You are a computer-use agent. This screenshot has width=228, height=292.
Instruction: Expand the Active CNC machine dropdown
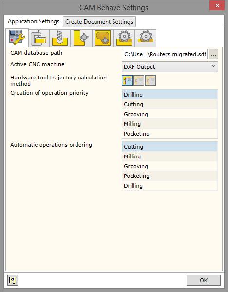[x=170, y=67]
